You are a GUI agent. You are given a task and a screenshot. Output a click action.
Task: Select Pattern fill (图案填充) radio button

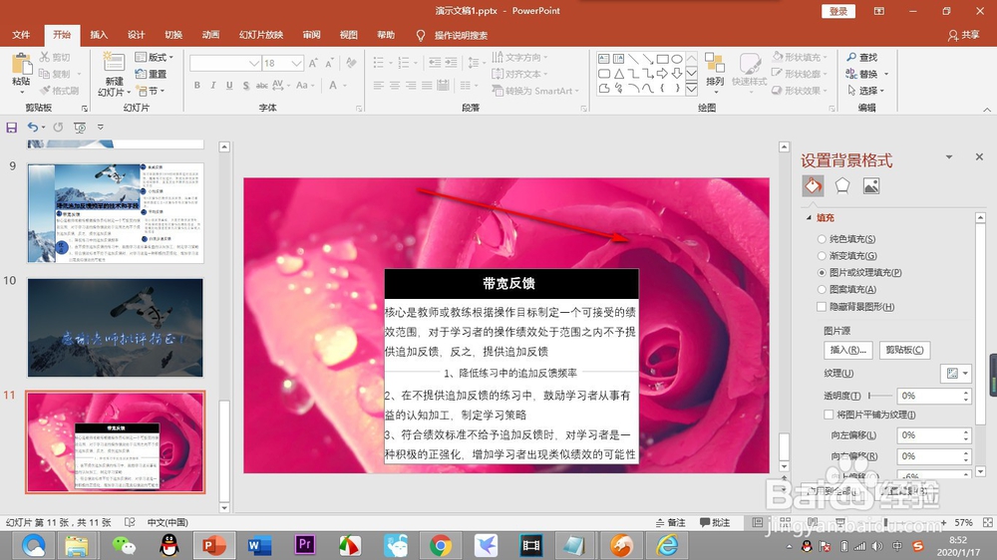pyautogui.click(x=822, y=289)
